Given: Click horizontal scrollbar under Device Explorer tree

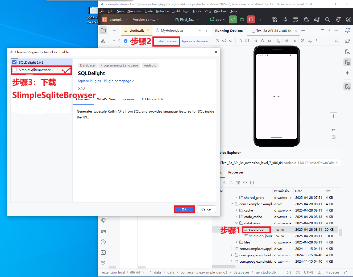Looking at the screenshot, I should pyautogui.click(x=224, y=267).
